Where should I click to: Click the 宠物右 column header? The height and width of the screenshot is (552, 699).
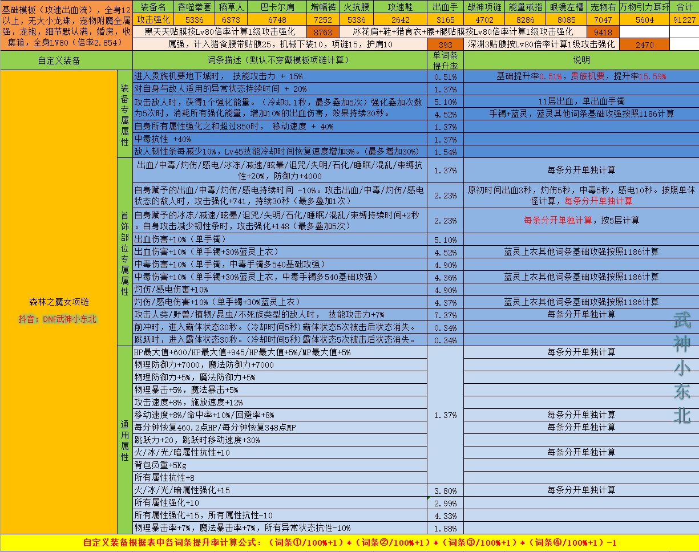tap(603, 7)
